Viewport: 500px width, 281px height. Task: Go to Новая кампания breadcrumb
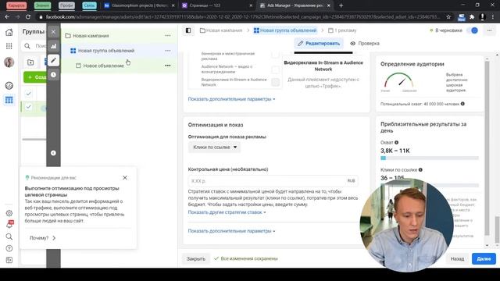[x=221, y=30]
